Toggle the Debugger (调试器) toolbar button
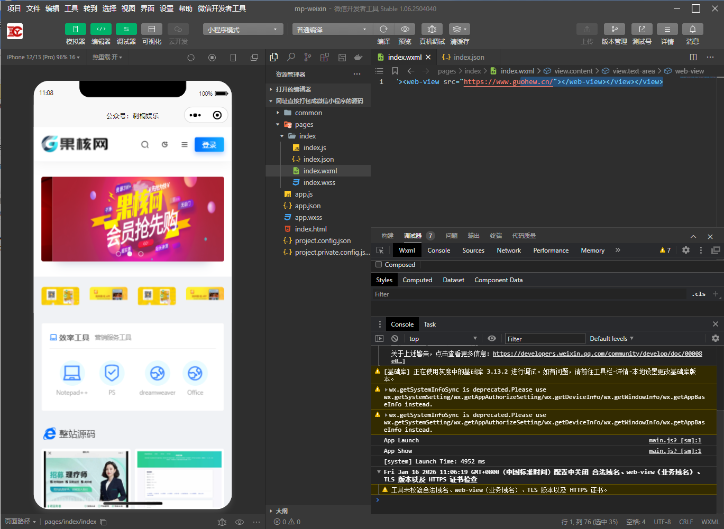This screenshot has width=724, height=529. pos(126,30)
